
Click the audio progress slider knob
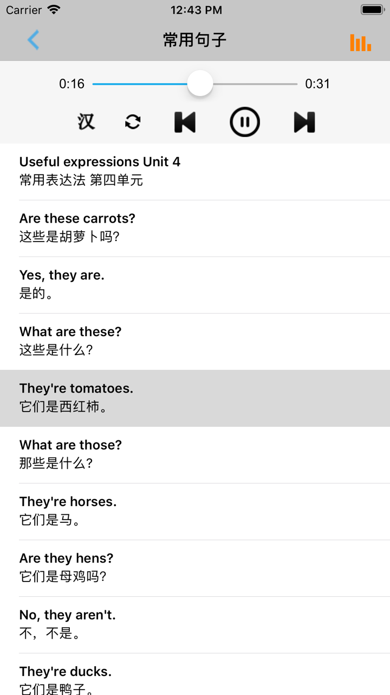[200, 84]
